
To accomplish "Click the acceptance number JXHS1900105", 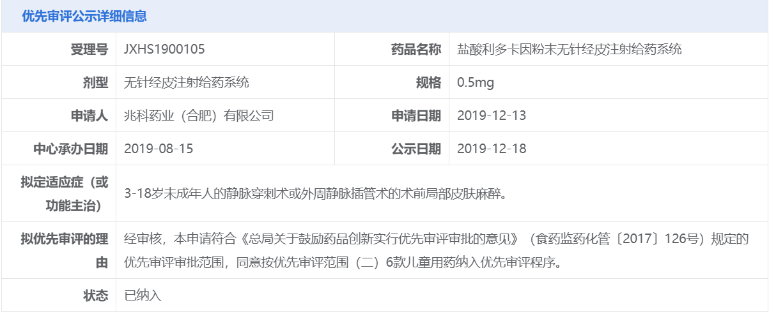I will coord(164,49).
